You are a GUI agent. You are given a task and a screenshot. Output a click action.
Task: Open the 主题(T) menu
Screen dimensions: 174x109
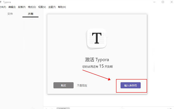tap(52, 7)
